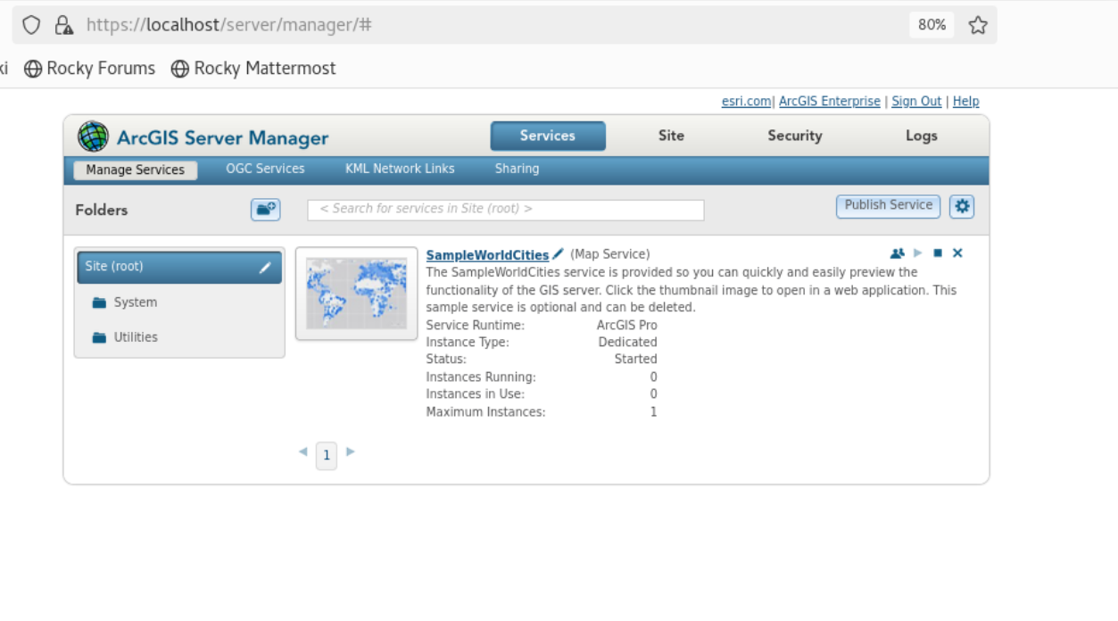Click the 80% zoom level indicator

932,25
